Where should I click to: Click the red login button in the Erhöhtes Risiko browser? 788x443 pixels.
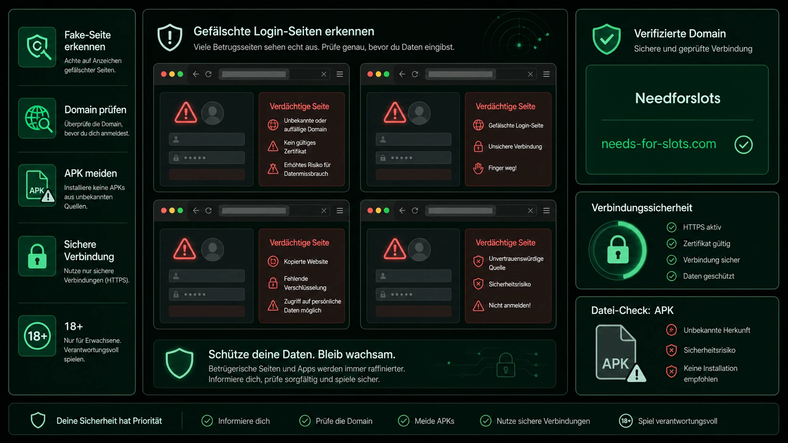click(207, 175)
